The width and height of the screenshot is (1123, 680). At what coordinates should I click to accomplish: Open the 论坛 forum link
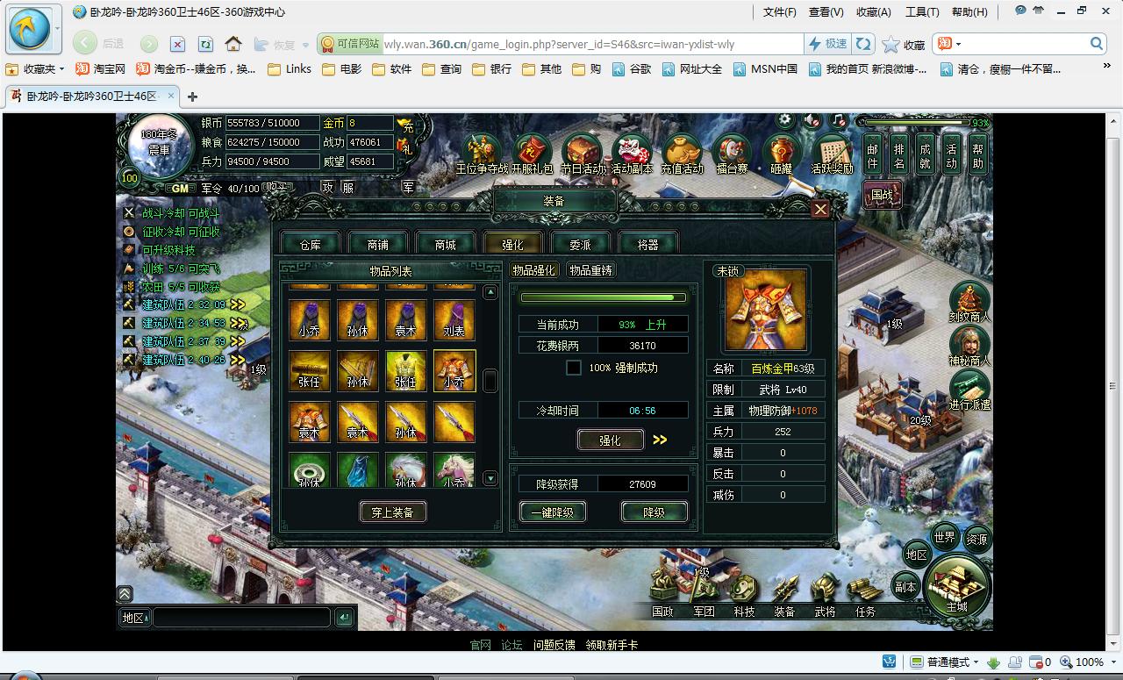click(511, 645)
